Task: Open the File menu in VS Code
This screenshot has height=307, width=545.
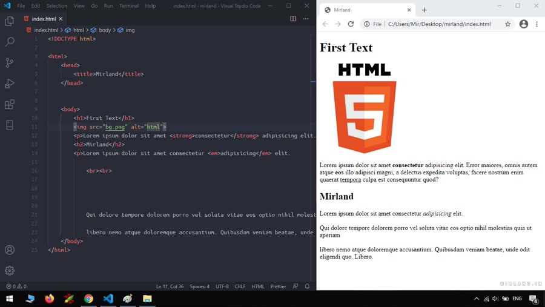Action: click(21, 6)
